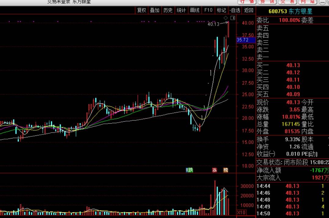
Task: Open the 交易 trading tab
Action: 287,2
